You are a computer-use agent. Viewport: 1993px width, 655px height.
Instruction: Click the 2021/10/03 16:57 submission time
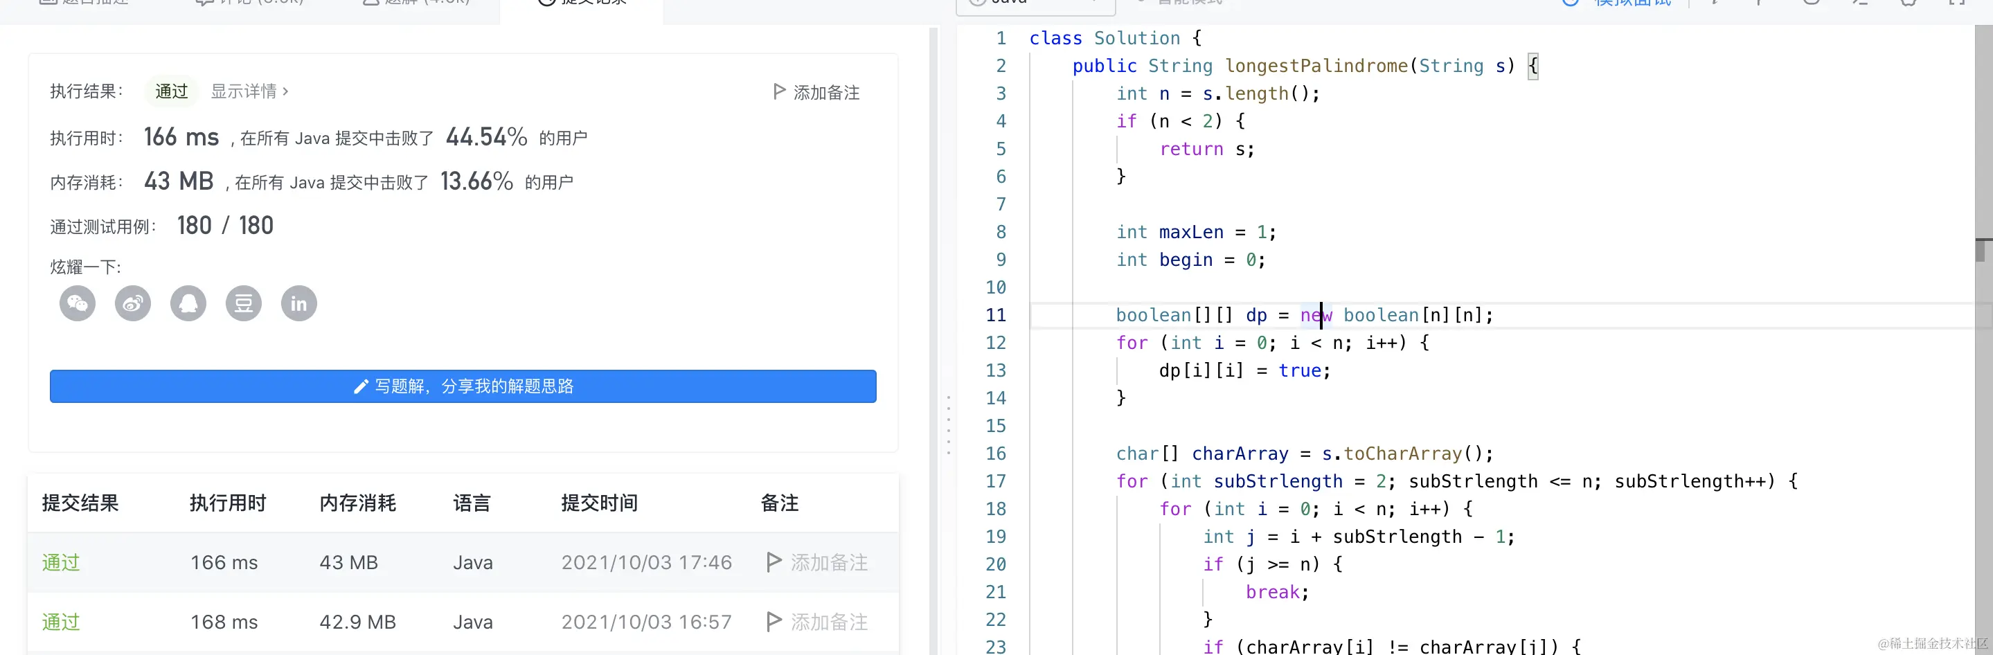pos(647,622)
